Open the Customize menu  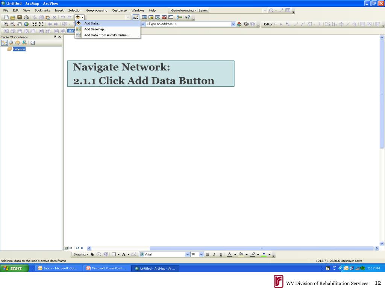point(119,10)
